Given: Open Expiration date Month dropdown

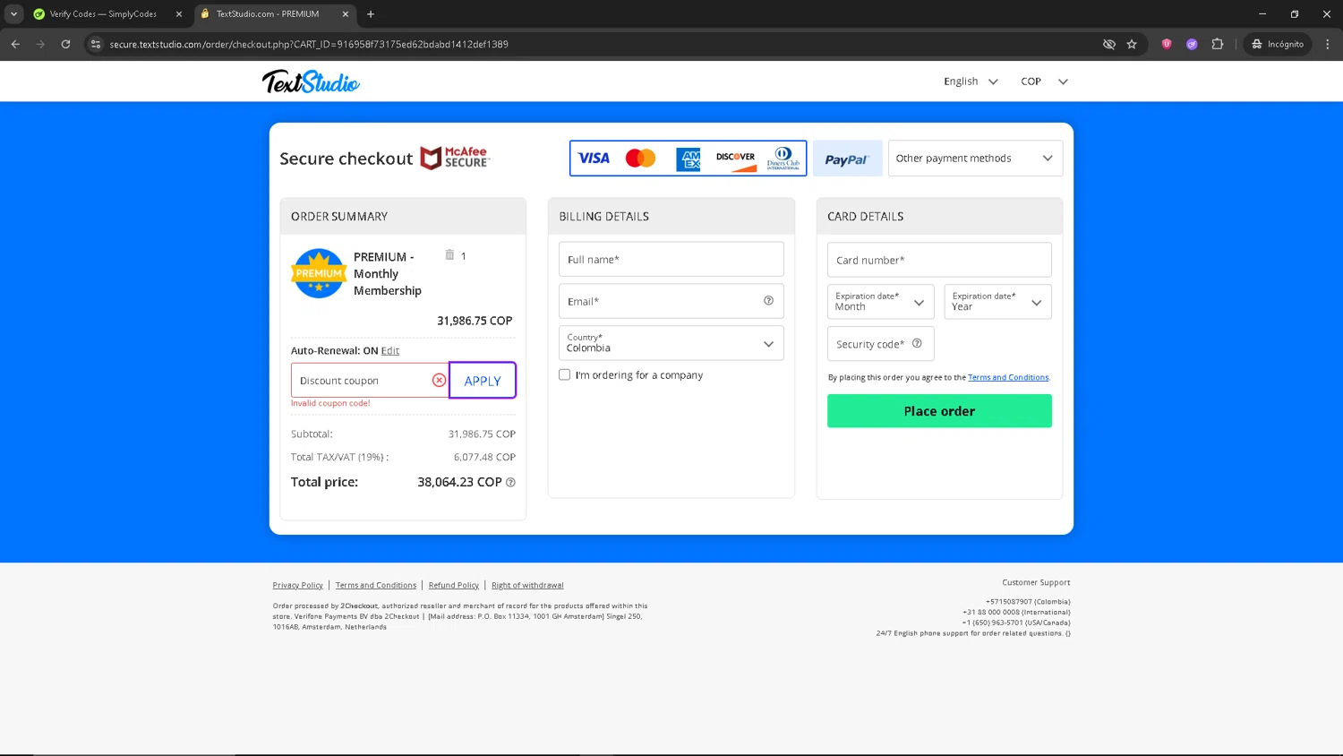Looking at the screenshot, I should tap(880, 302).
